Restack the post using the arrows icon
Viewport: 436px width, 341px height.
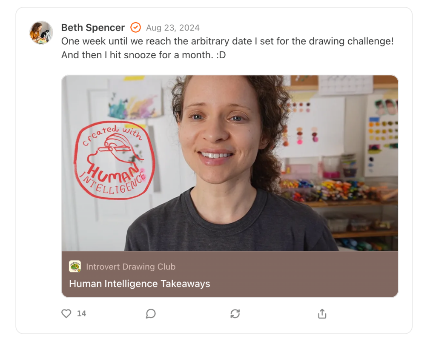tap(235, 314)
